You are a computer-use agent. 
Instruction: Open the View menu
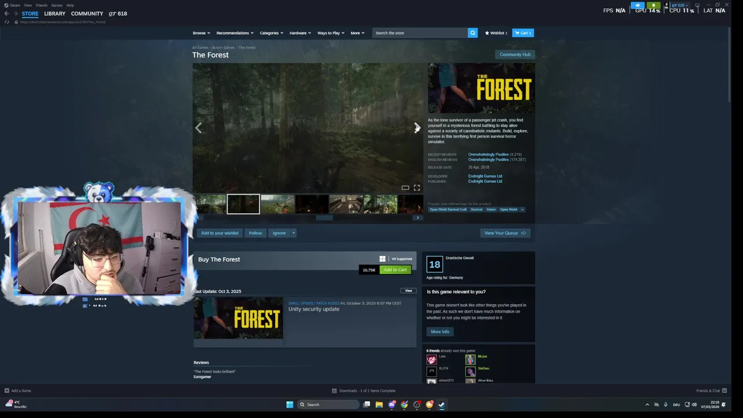point(28,5)
